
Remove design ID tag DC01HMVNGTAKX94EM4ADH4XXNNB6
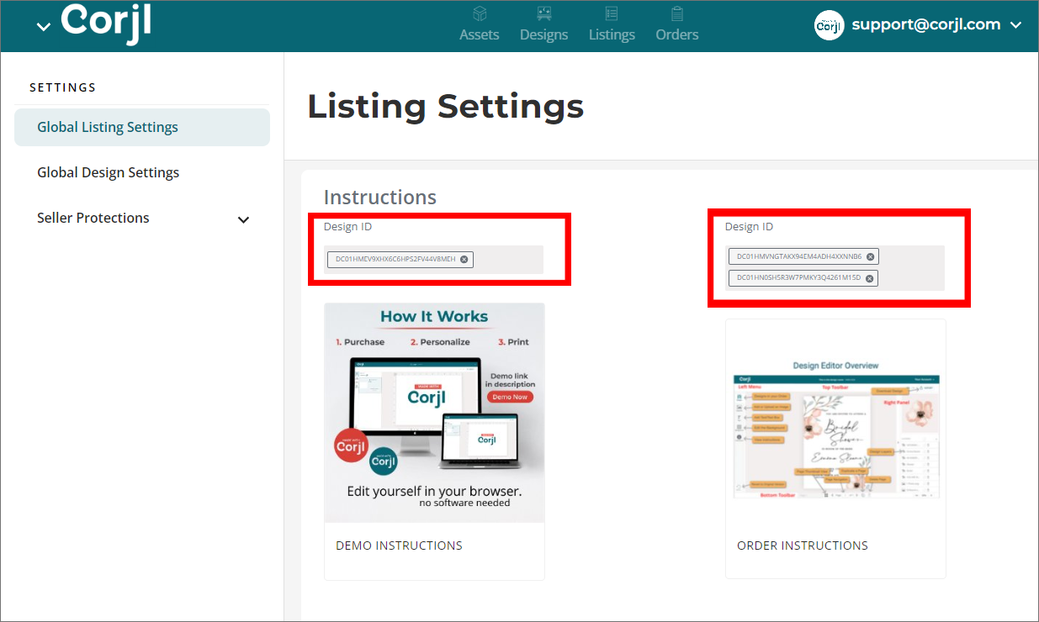pyautogui.click(x=870, y=256)
